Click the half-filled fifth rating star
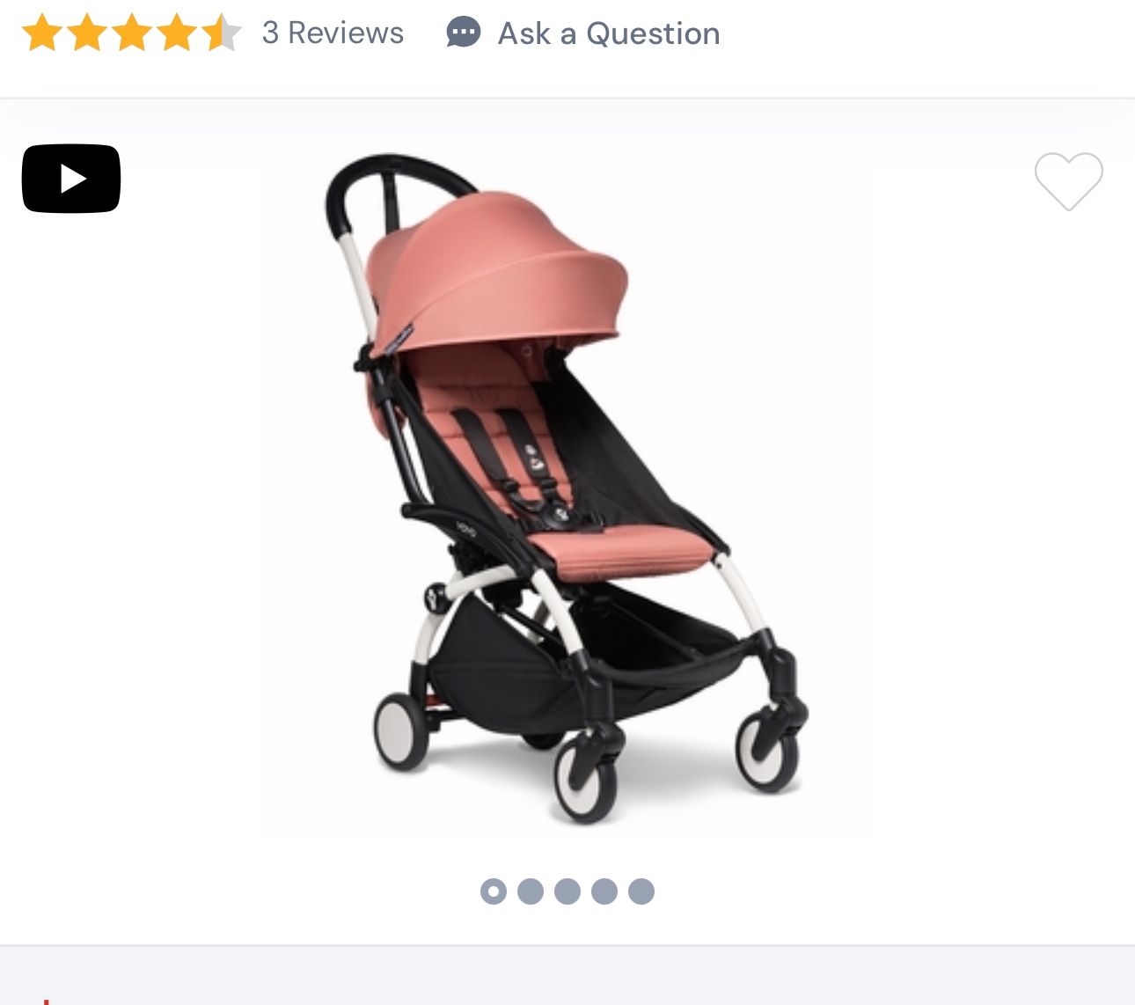The width and height of the screenshot is (1135, 1005). pos(221,33)
